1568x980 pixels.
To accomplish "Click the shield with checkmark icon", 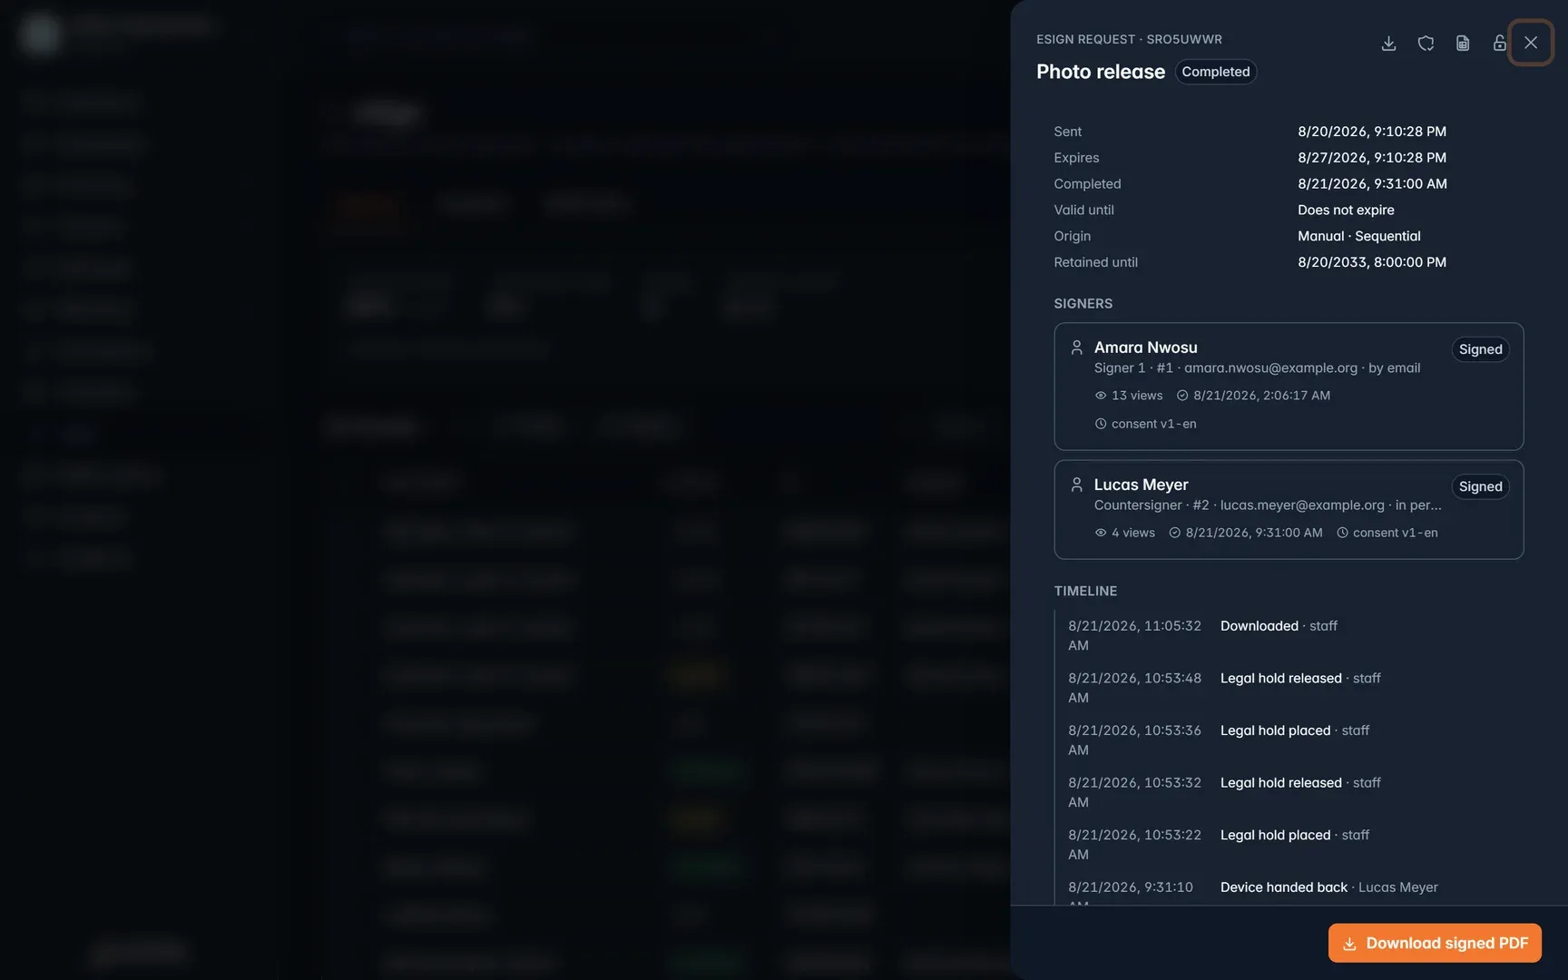I will pos(1426,43).
